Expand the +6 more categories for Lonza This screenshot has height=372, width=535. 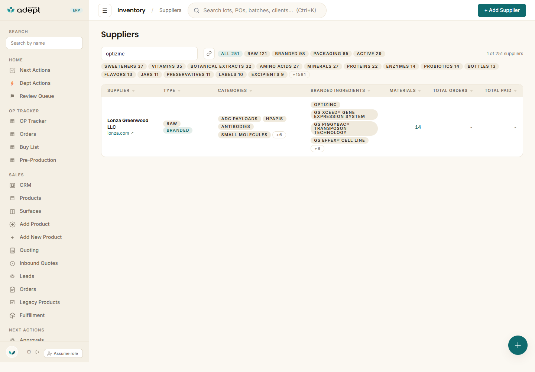pos(279,135)
